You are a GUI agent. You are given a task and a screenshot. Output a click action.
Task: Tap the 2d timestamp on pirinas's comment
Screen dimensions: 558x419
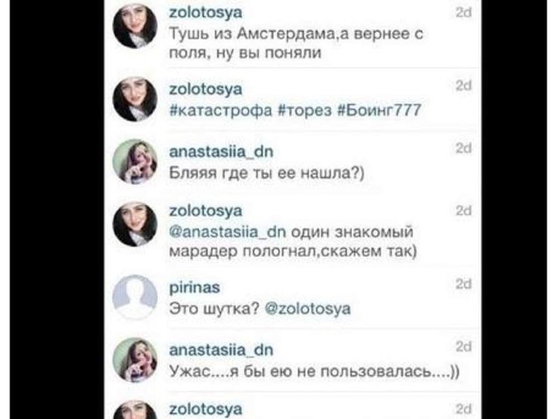464,284
